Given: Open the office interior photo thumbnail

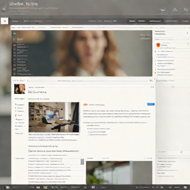Looking at the screenshot, I should 54,117.
